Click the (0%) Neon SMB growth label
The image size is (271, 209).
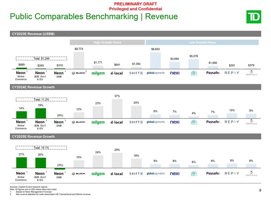point(60,115)
